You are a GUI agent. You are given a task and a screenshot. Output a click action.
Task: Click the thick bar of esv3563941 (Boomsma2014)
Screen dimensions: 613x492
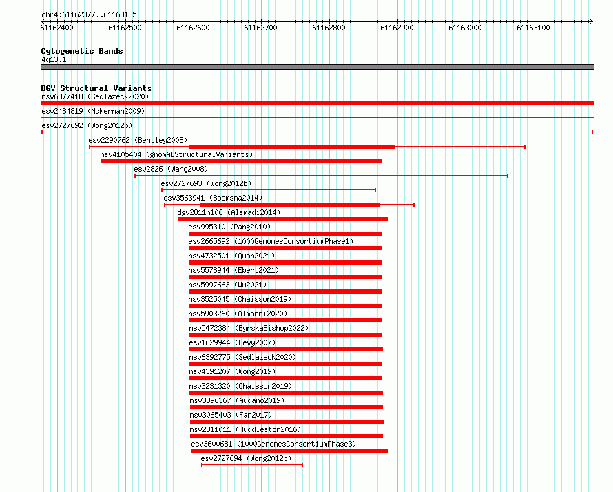point(290,205)
